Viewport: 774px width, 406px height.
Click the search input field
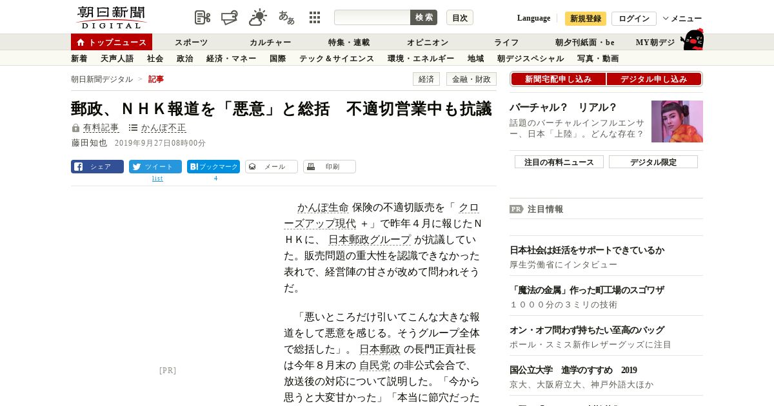pos(372,17)
